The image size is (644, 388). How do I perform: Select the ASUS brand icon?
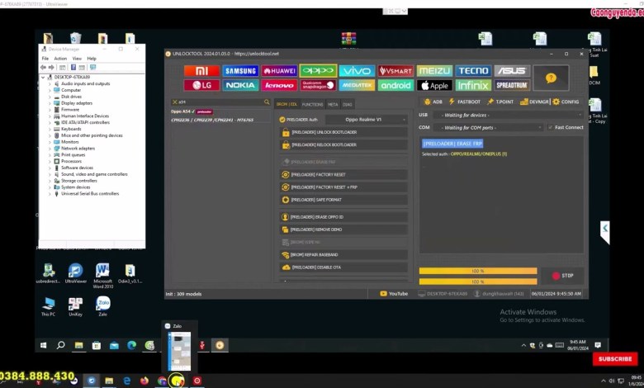click(x=512, y=71)
